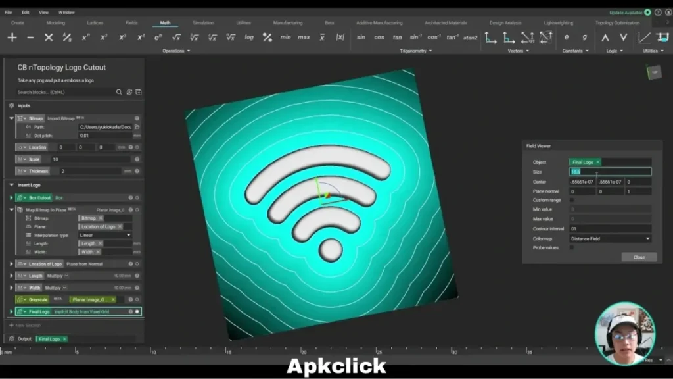Click the absolute value |x| icon
Screen dimensions: 673x379
[340, 38]
